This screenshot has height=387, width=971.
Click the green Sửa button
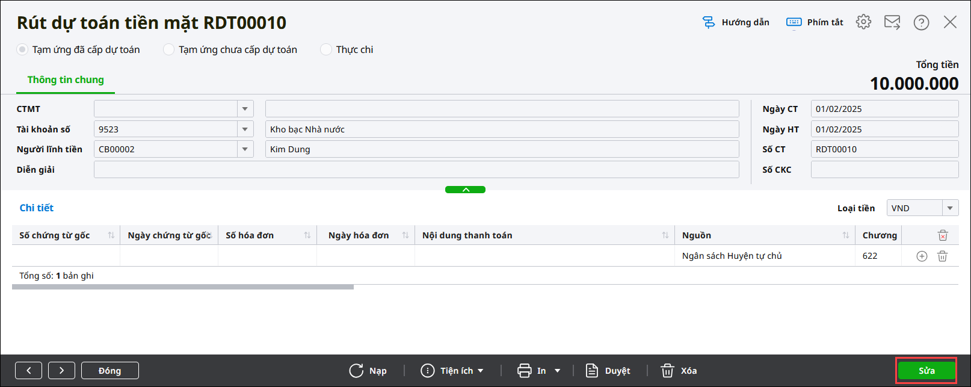tap(926, 371)
